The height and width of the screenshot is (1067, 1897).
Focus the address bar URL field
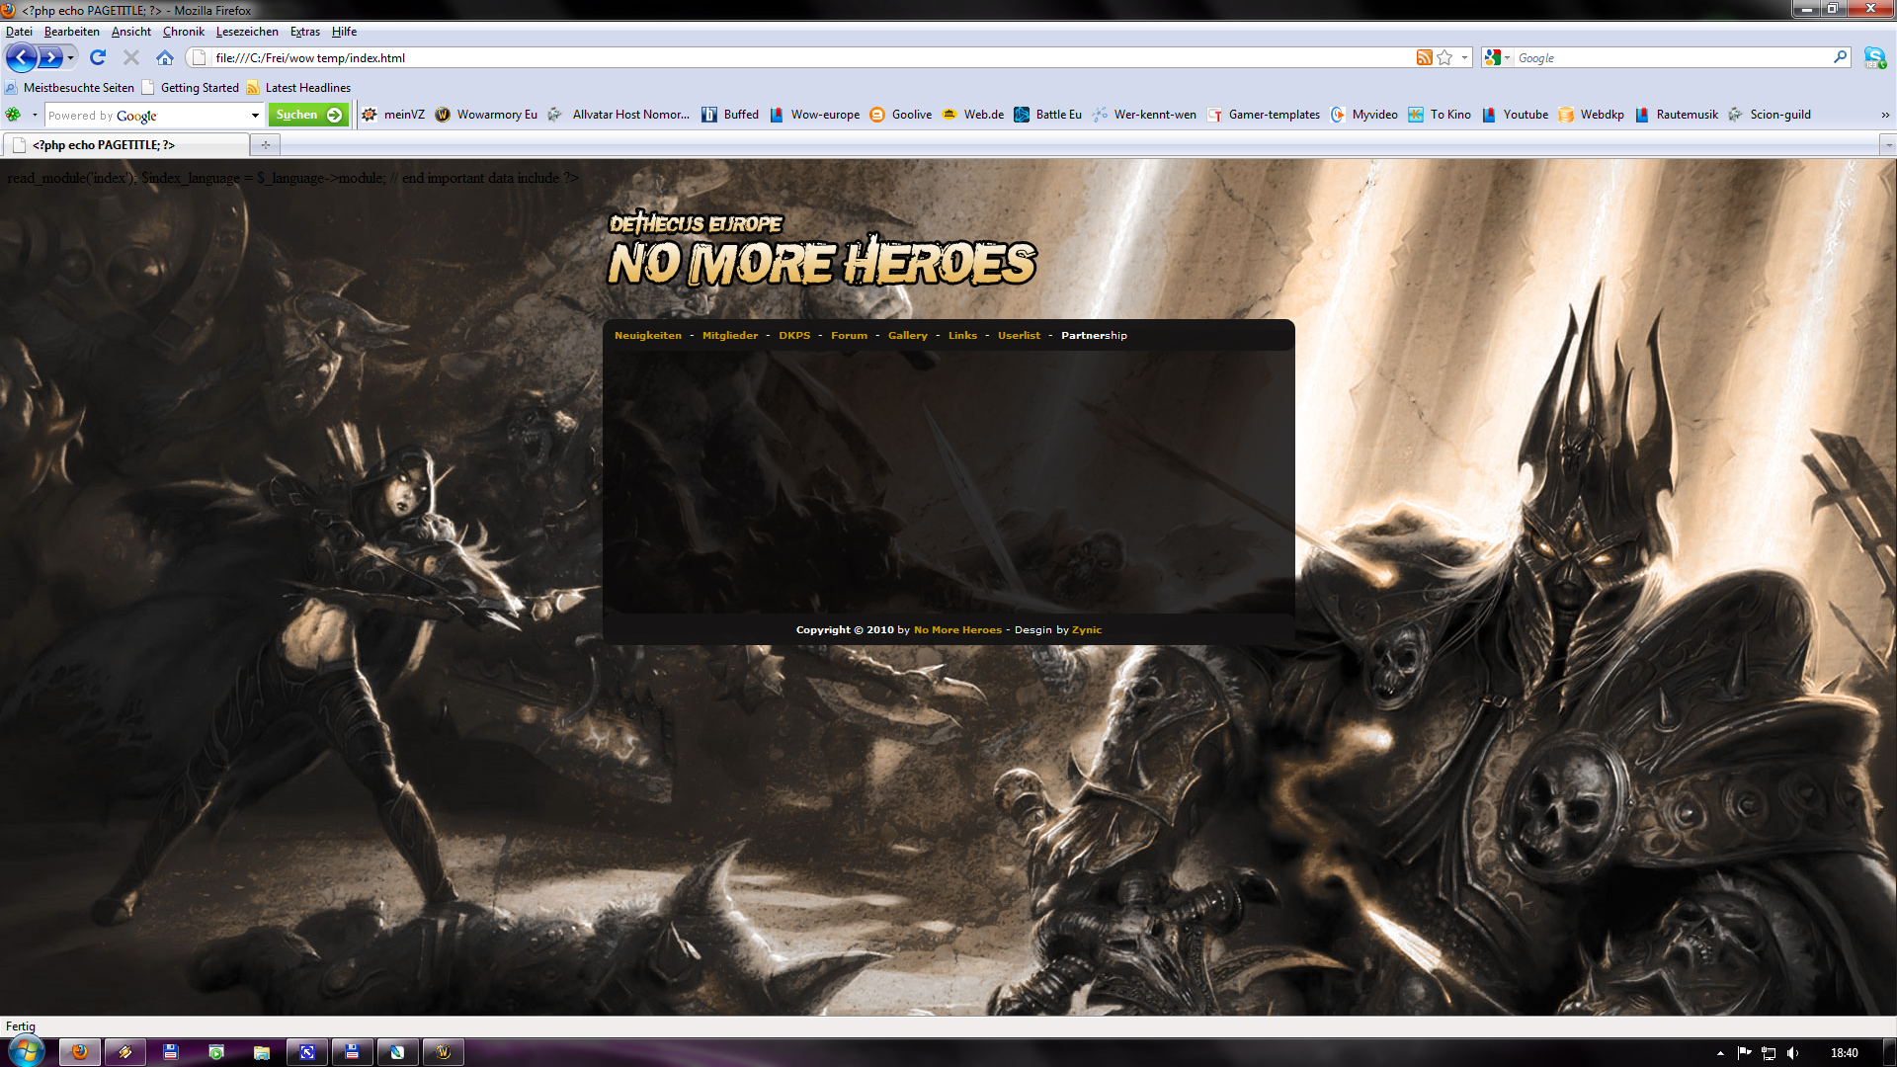[x=810, y=58]
